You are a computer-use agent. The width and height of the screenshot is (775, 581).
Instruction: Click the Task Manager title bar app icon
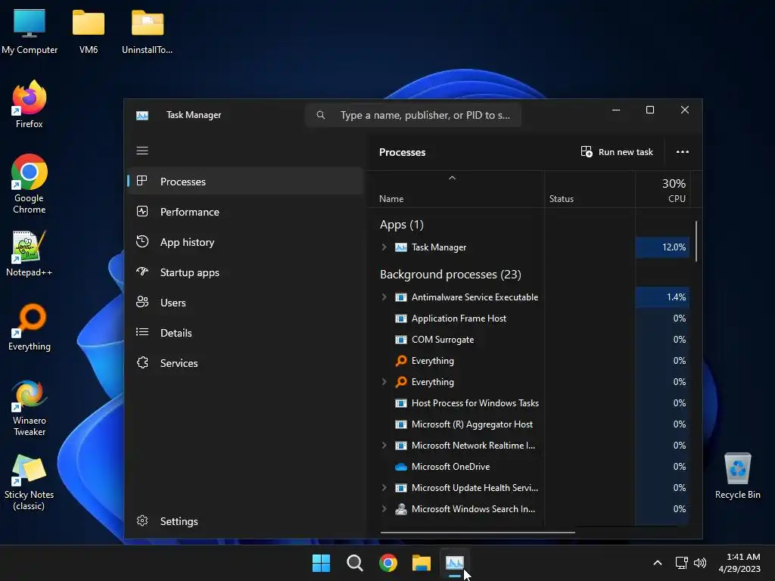[x=142, y=116]
